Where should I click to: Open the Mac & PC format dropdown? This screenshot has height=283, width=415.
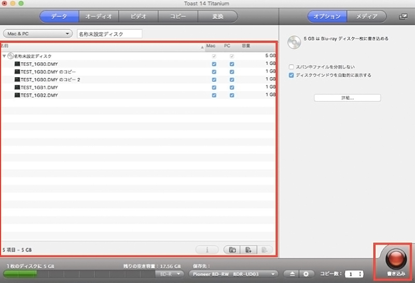[x=37, y=34]
